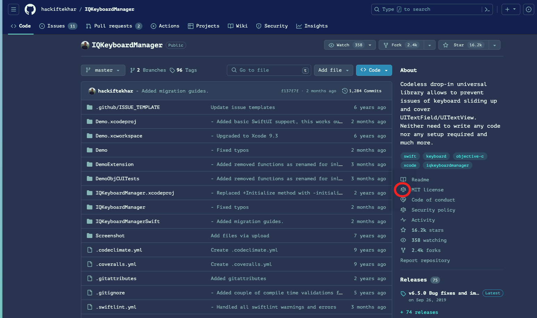Click the eye icon beside 358 watching
The height and width of the screenshot is (318, 537).
click(403, 240)
